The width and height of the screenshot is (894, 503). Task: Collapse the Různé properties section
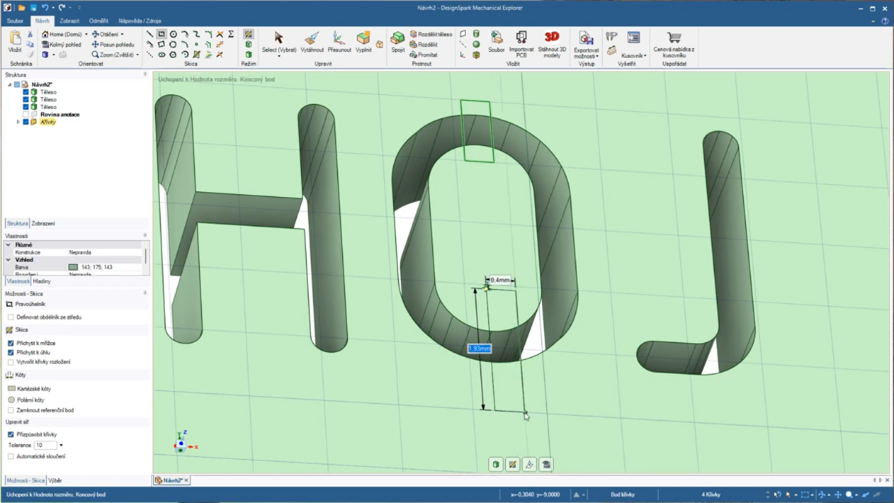[8, 245]
